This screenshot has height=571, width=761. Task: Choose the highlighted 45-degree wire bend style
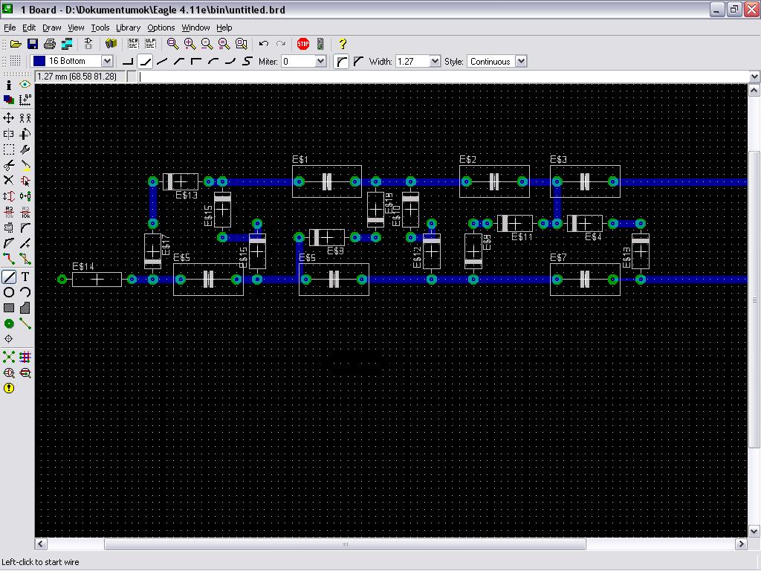[145, 61]
